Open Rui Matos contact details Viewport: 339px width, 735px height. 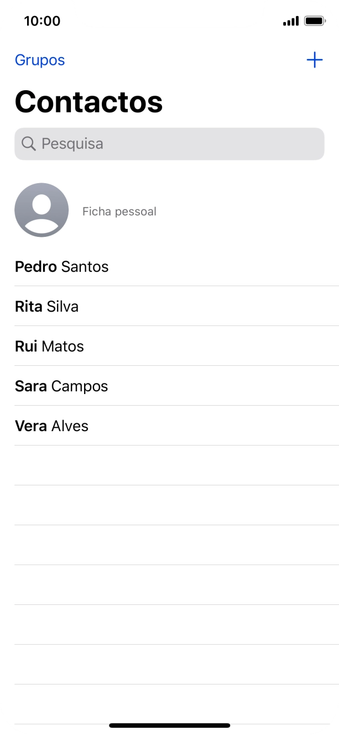click(x=49, y=346)
